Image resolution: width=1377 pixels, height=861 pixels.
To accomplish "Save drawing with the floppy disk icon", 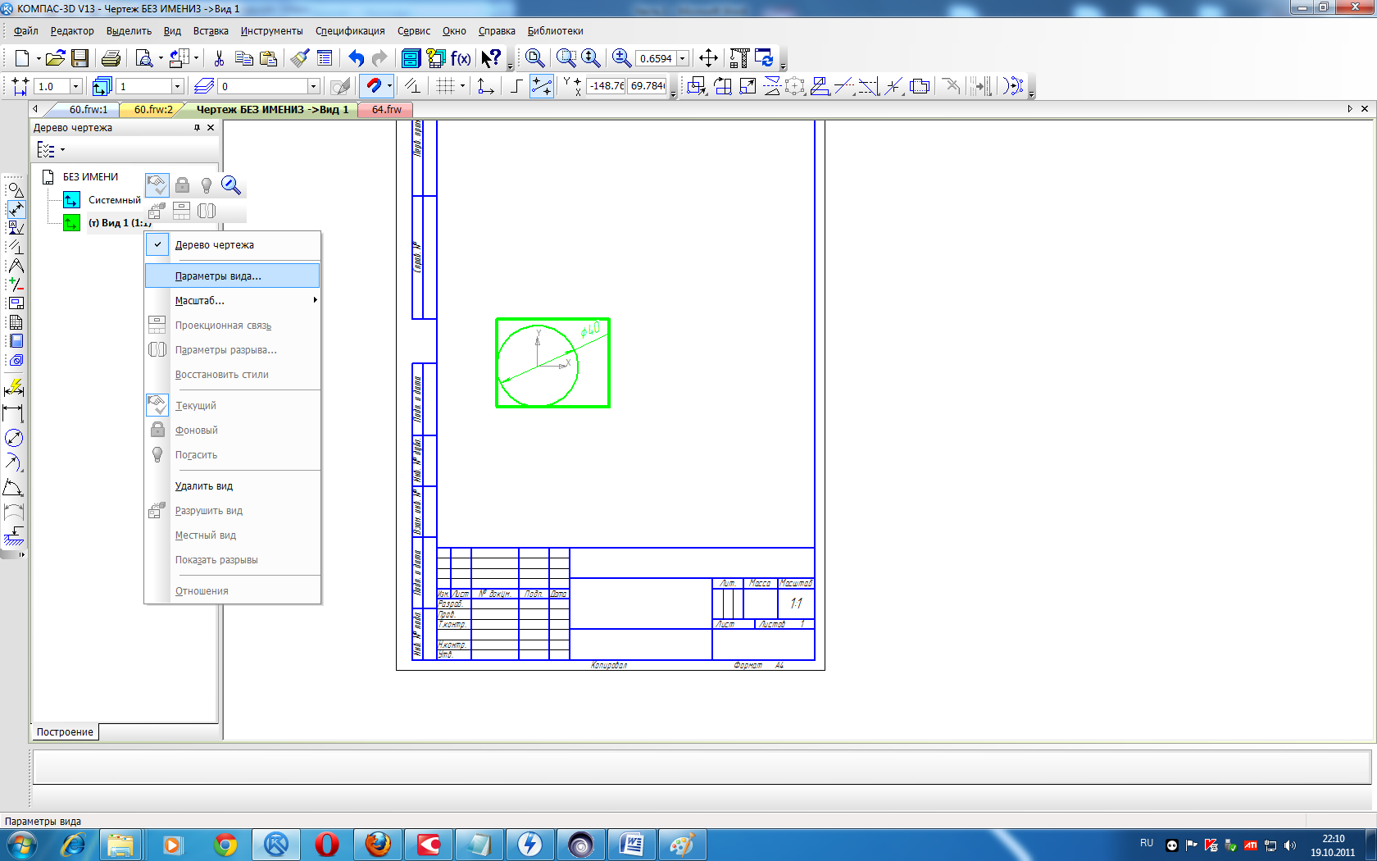I will 80,58.
